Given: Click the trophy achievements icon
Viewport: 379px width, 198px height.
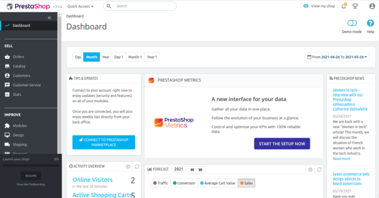Looking at the screenshot, I should pos(355,6).
